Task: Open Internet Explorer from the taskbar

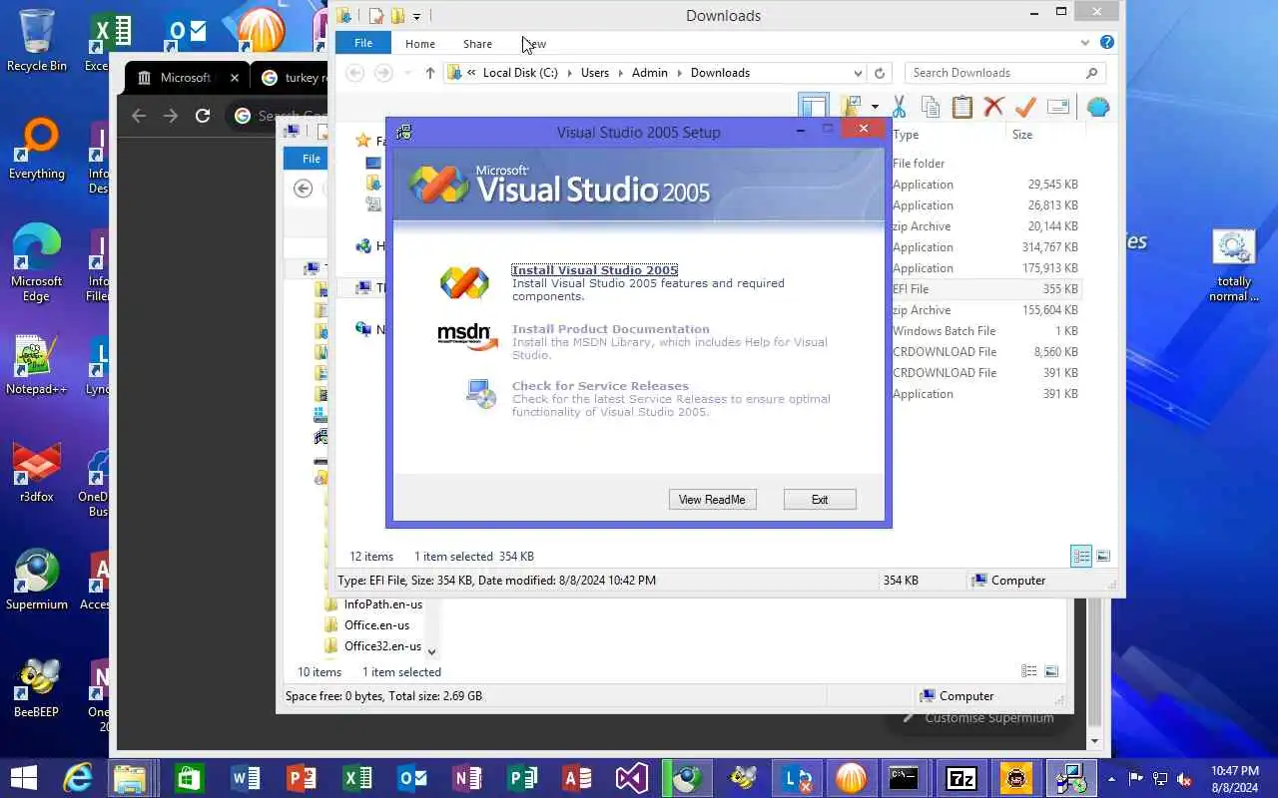Action: tap(78, 778)
